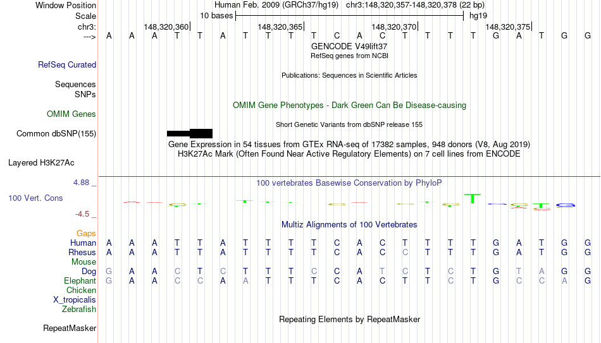Click 'Short Genetic Variants from dbSNP release 155'
The height and width of the screenshot is (343, 601).
pos(349,124)
